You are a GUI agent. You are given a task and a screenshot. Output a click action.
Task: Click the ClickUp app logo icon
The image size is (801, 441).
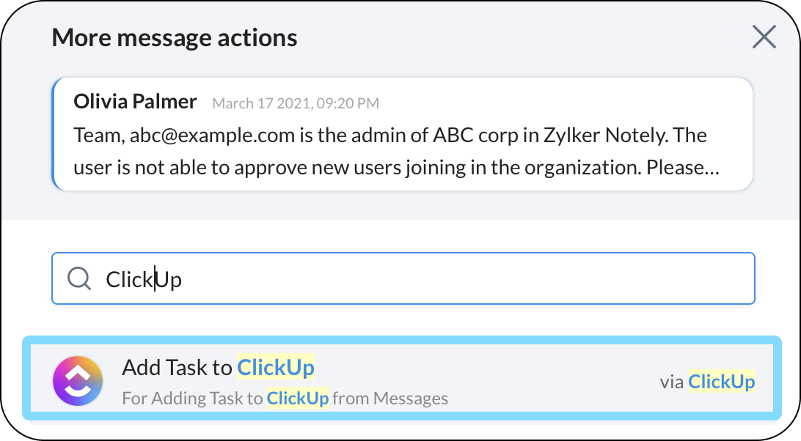77,380
